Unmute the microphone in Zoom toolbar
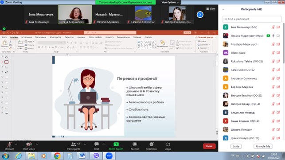This screenshot has width=285, height=160. click(x=9, y=146)
